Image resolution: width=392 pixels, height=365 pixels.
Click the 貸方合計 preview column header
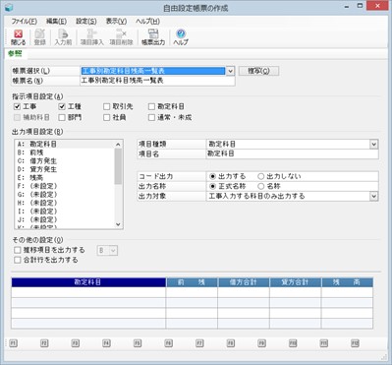tap(296, 282)
